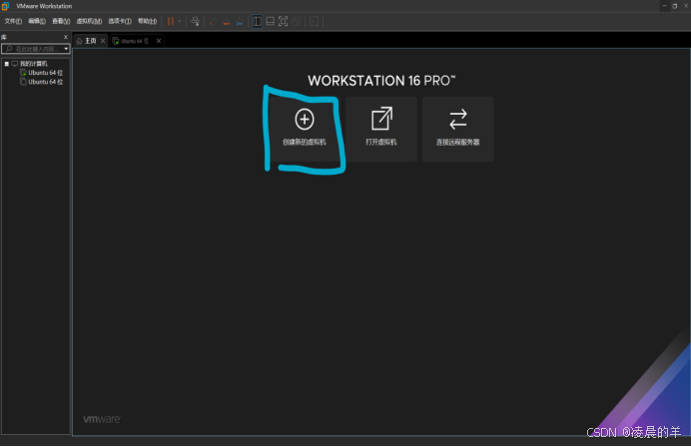The height and width of the screenshot is (447, 691).
Task: Click the VMware Workstation title bar app icon
Action: (x=5, y=6)
